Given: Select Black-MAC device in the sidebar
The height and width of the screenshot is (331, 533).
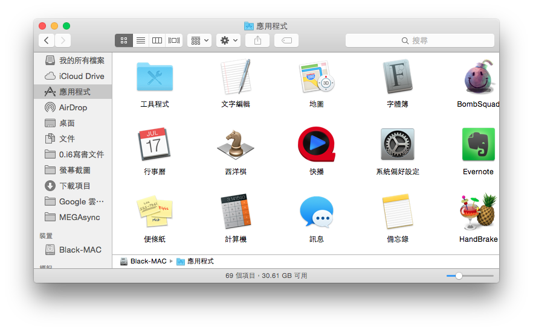Looking at the screenshot, I should pos(73,250).
